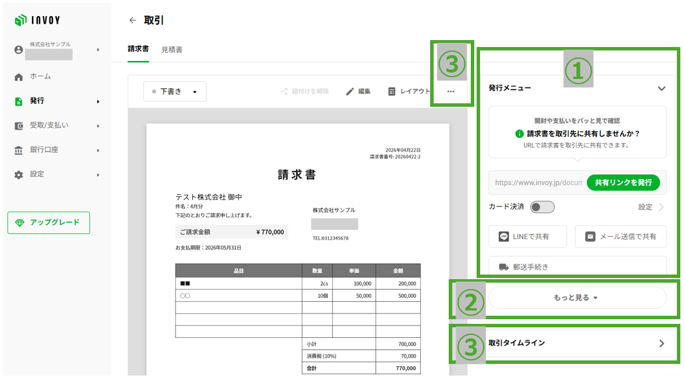Click the 請求書 title in the preview

pos(297,175)
